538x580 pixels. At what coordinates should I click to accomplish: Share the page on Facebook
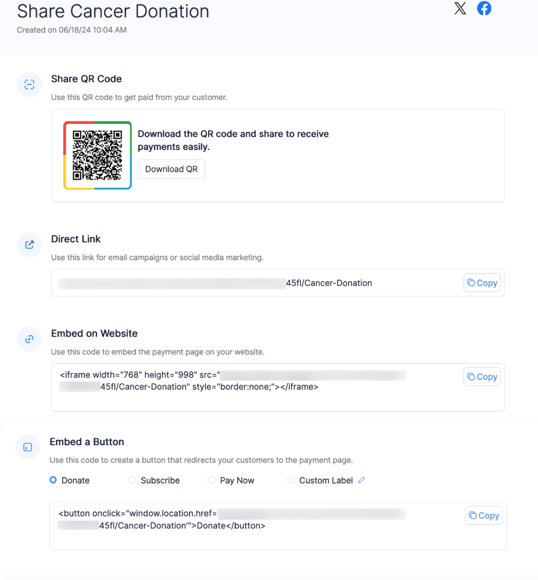(x=484, y=9)
